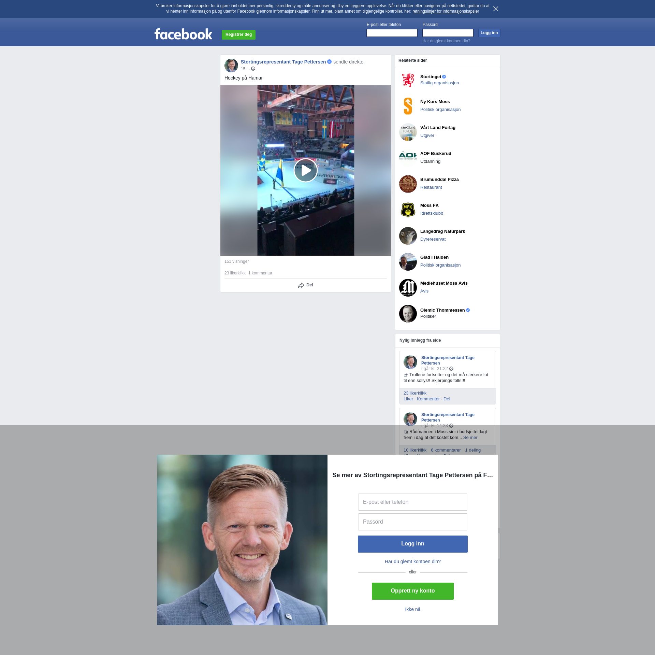Click Kommenter on the Trollene post
This screenshot has height=655, width=655.
428,399
